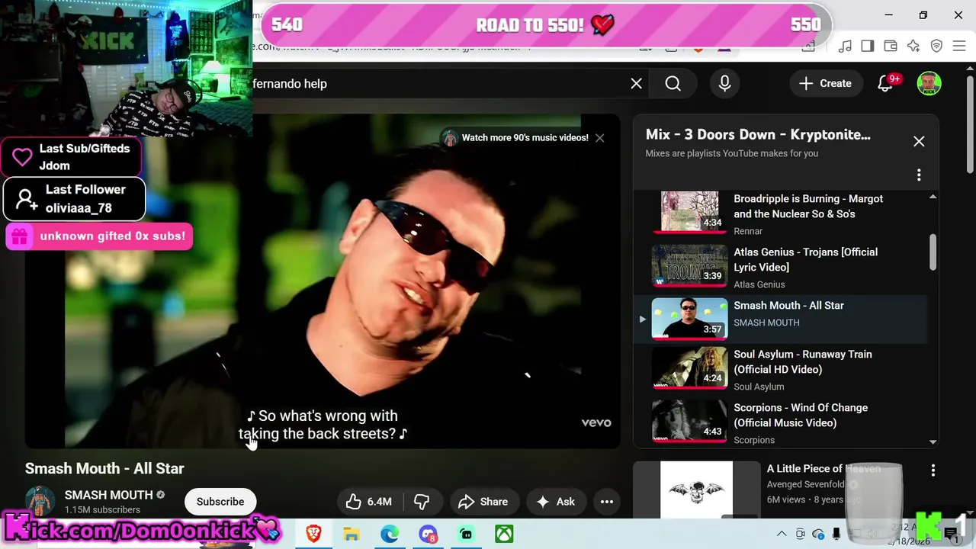Open the SMASH MOUTH channel name link
The width and height of the screenshot is (976, 549).
tap(109, 495)
